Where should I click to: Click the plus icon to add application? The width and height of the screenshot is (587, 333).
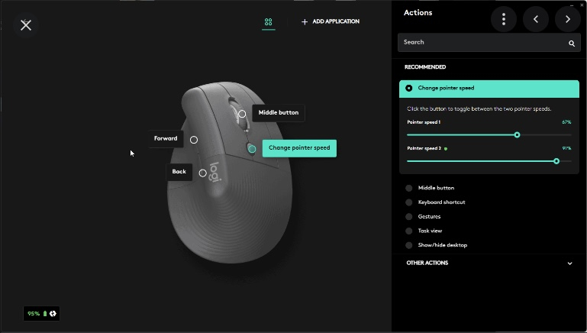pos(305,21)
